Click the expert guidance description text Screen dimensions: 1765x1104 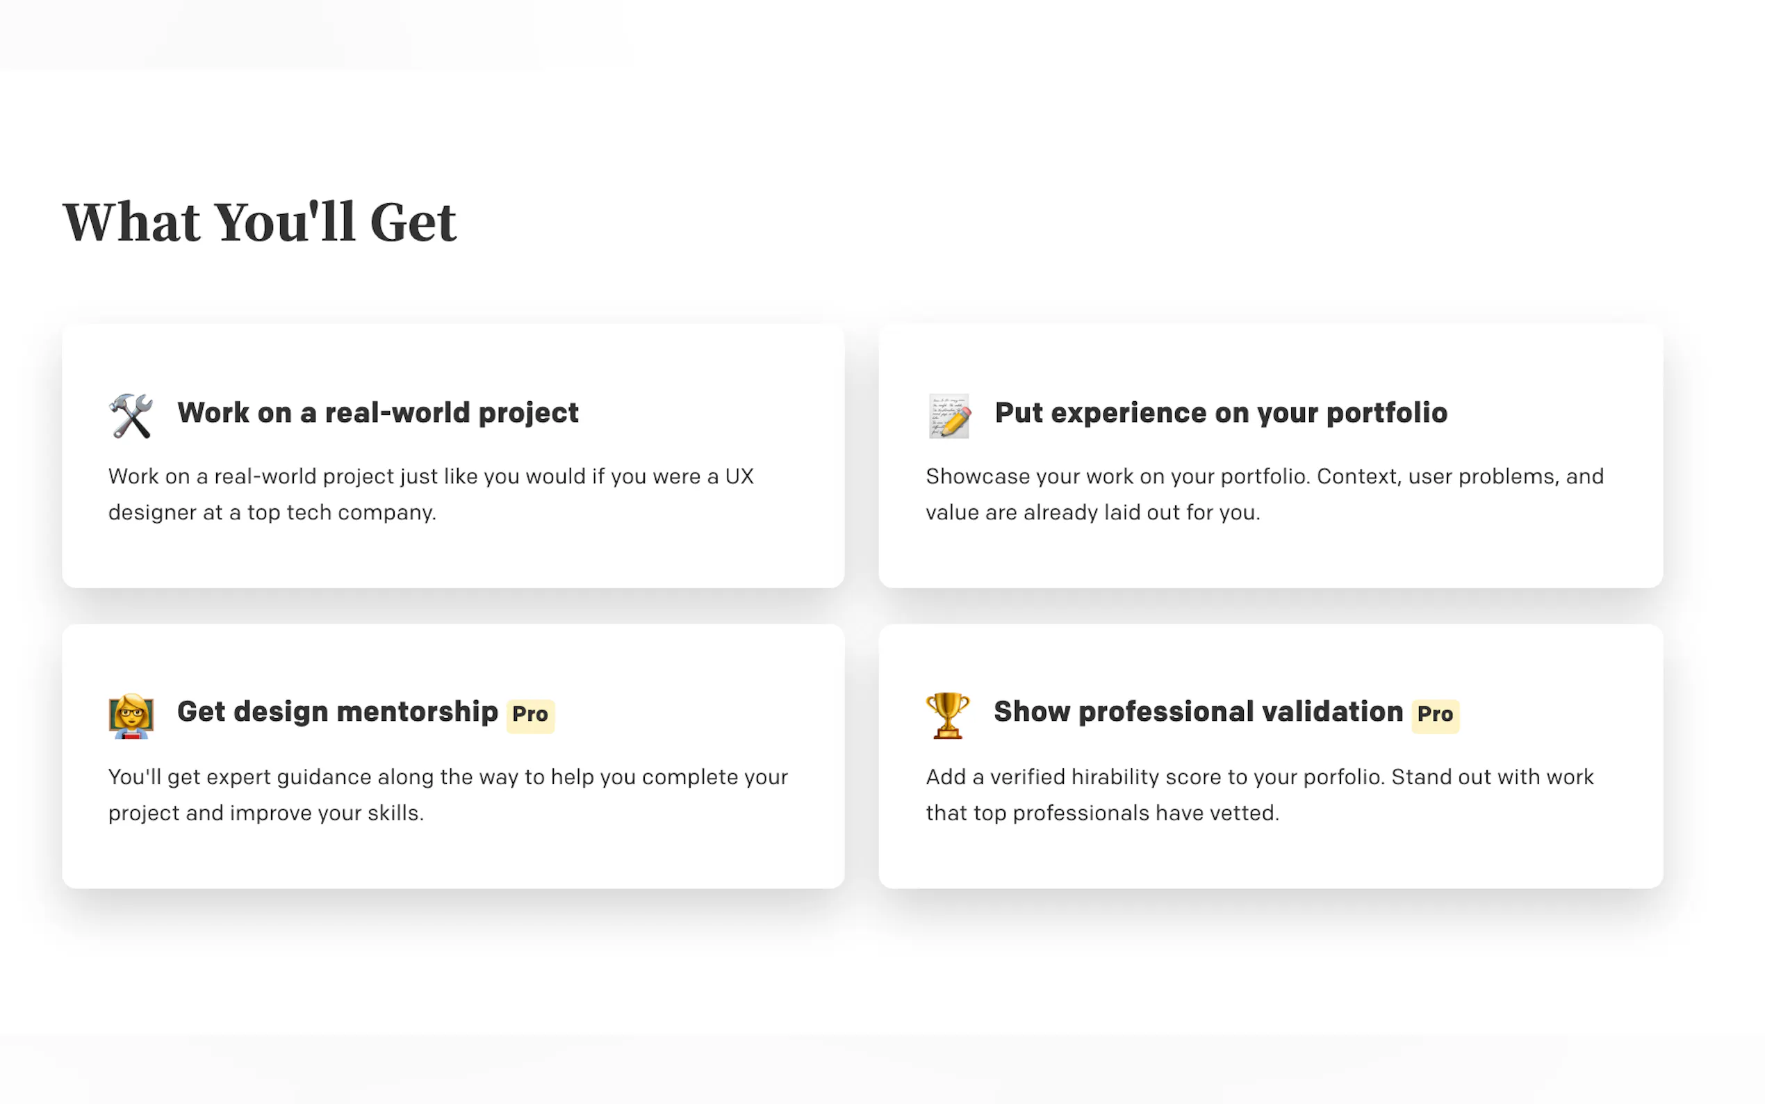click(448, 795)
